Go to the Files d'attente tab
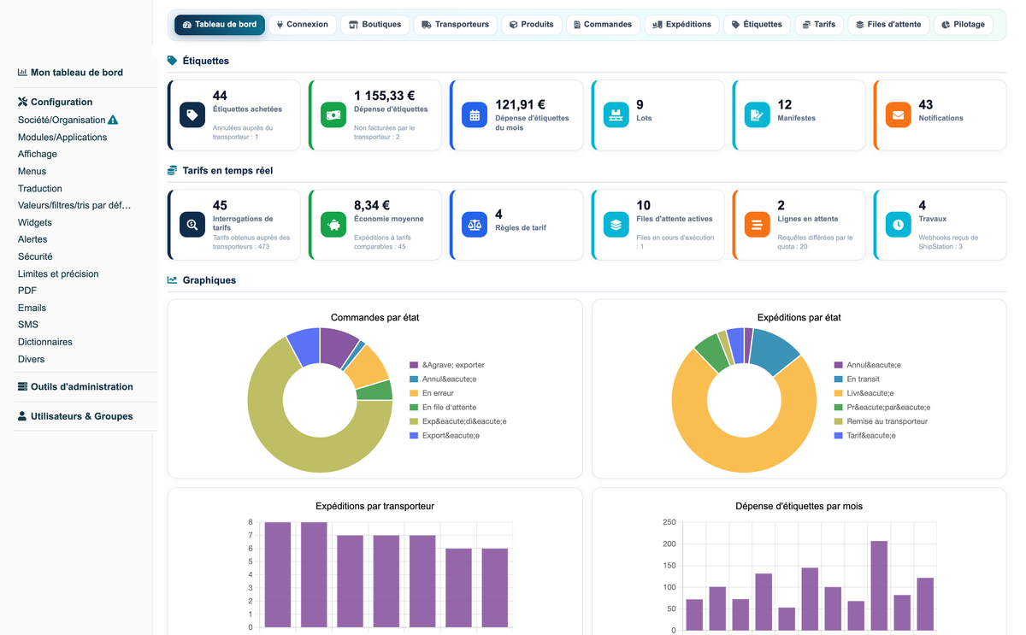The width and height of the screenshot is (1026, 635). click(x=889, y=25)
